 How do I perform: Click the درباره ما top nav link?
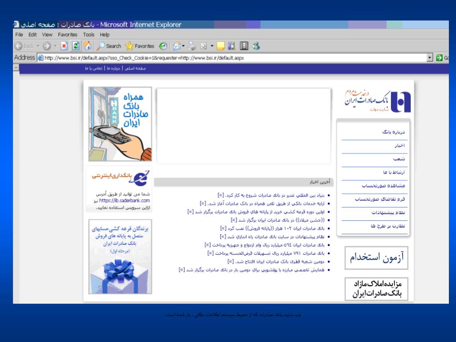click(x=114, y=68)
